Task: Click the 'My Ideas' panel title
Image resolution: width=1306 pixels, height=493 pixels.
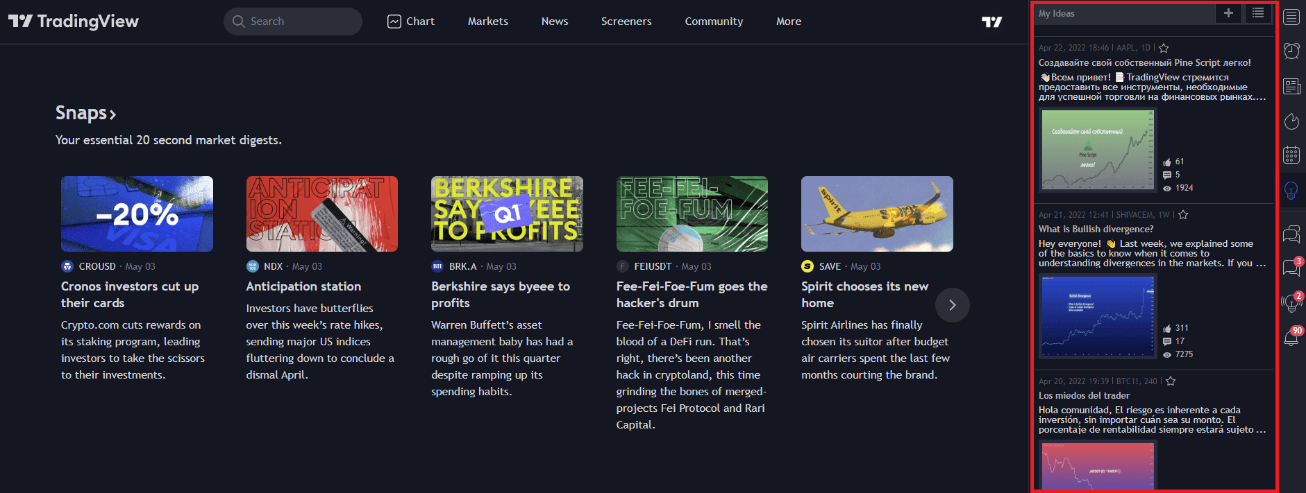Action: click(x=1057, y=13)
